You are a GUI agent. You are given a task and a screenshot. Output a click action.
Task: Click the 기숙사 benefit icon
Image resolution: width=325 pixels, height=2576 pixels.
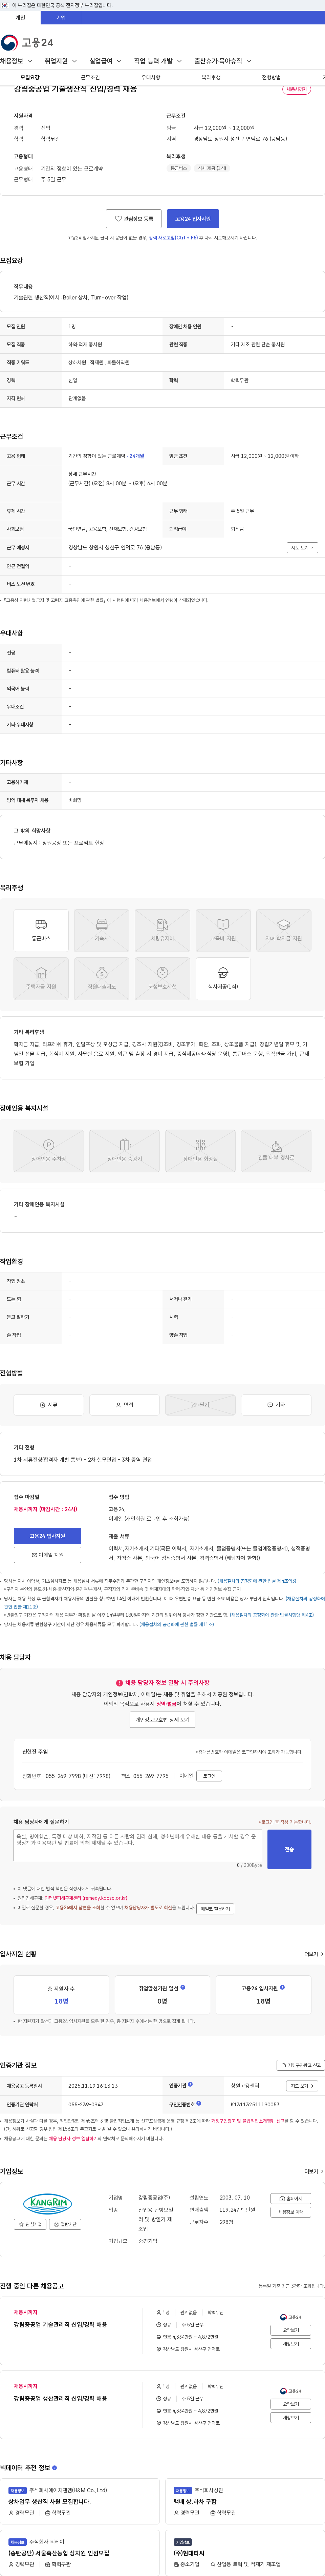102,930
